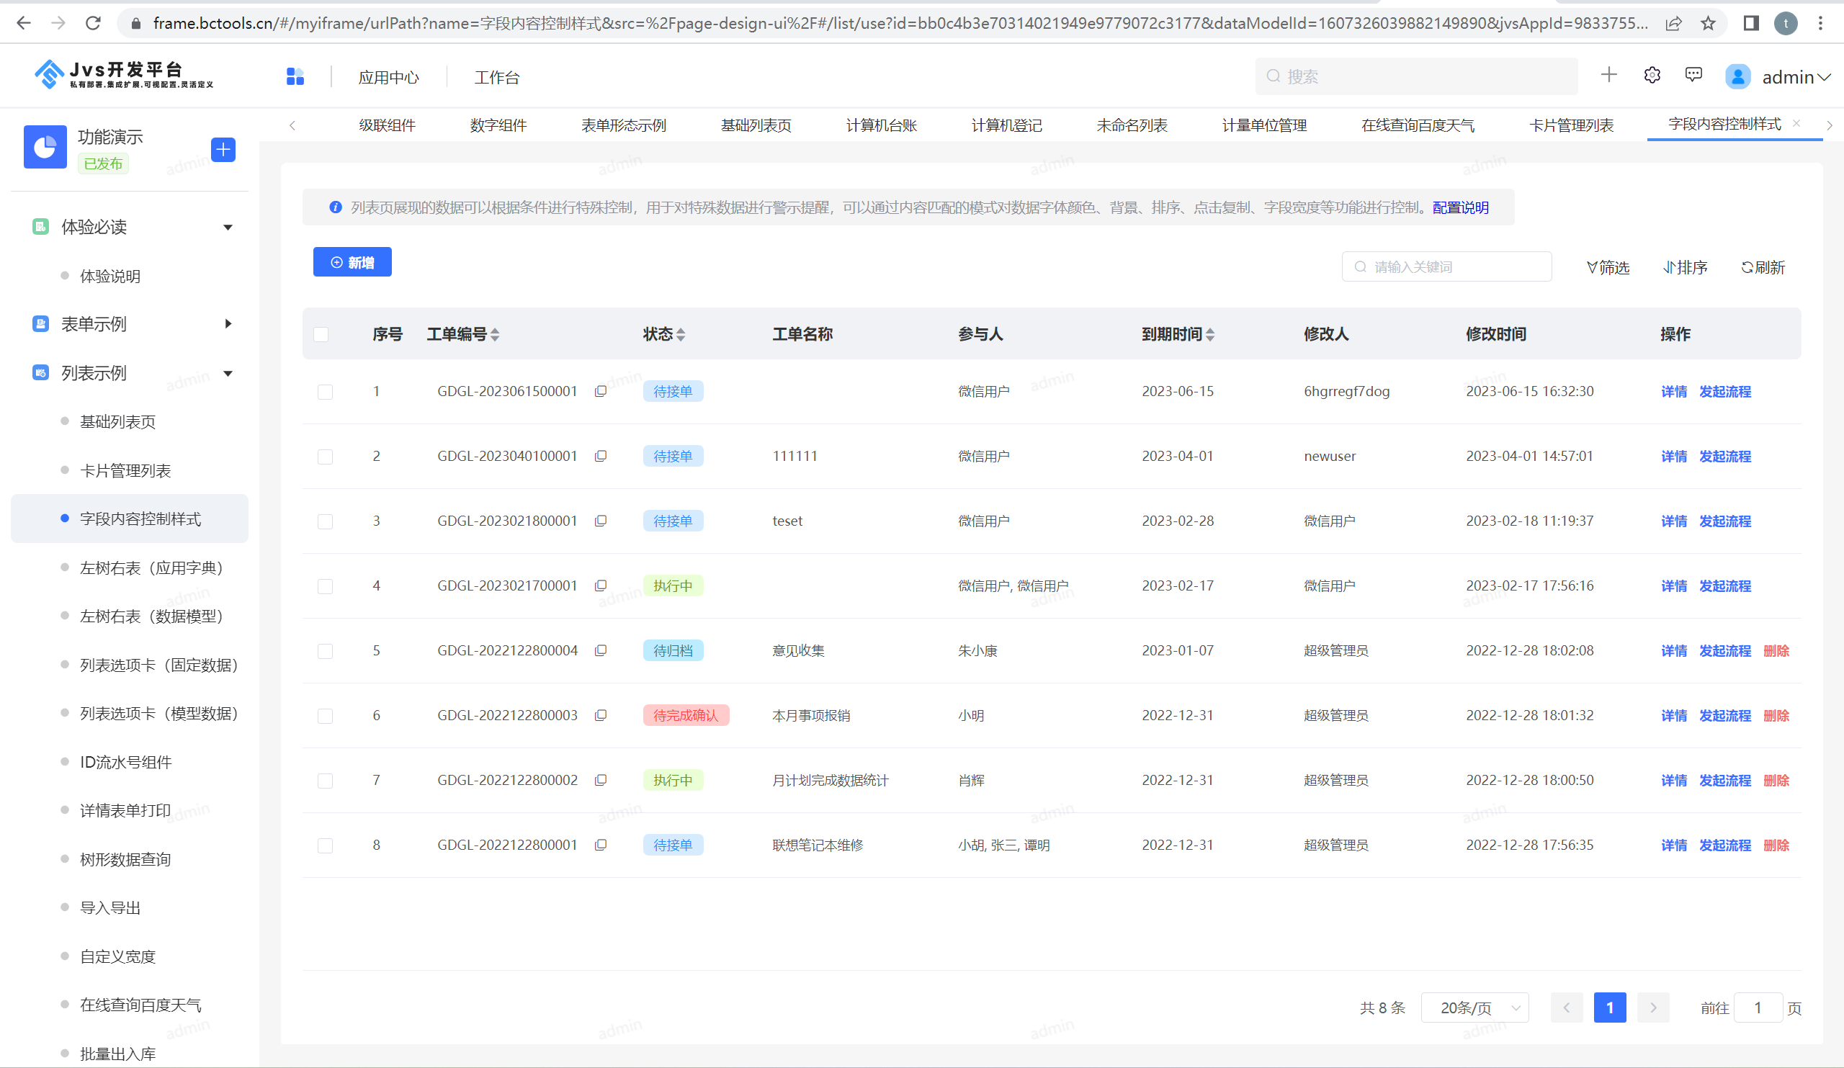Check the select-all checkbox in table header
The image size is (1844, 1068).
click(321, 335)
